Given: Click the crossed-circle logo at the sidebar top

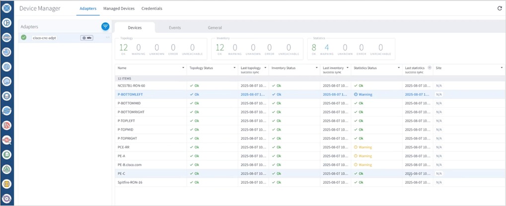Looking at the screenshot, I should tap(7, 8).
